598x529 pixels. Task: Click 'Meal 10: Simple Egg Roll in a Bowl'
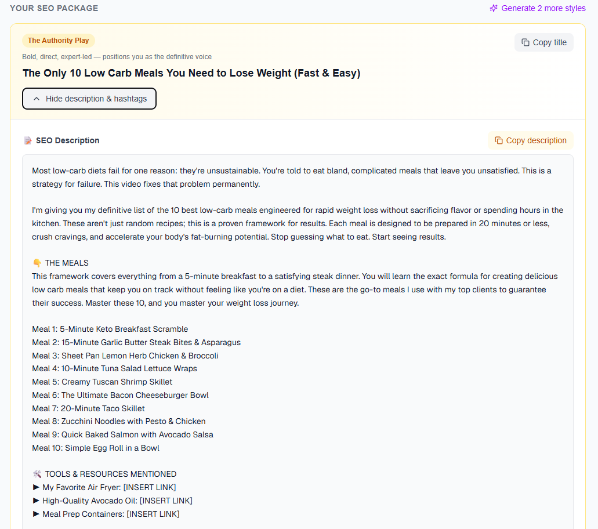pyautogui.click(x=96, y=448)
